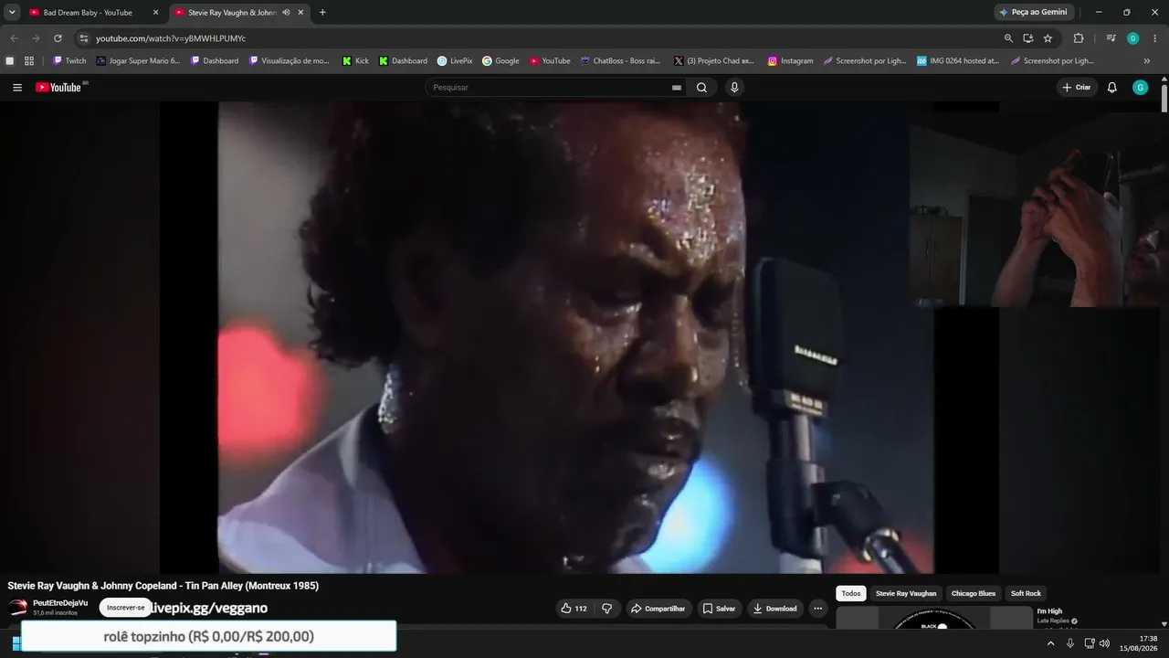
Task: Open the YouTube guide hamburger menu
Action: coord(17,88)
